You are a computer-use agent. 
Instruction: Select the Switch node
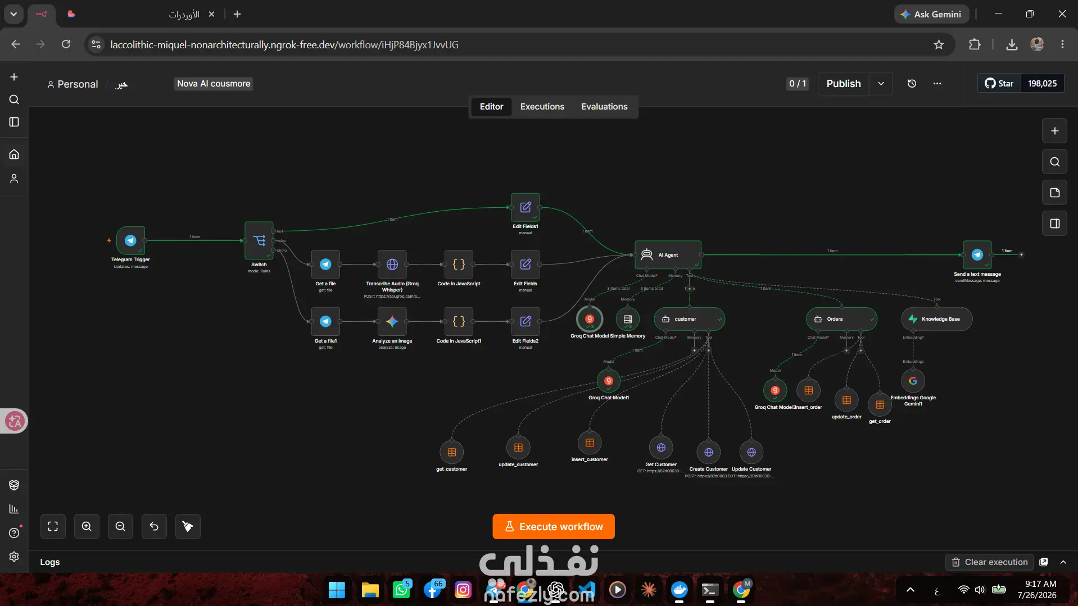coord(259,240)
